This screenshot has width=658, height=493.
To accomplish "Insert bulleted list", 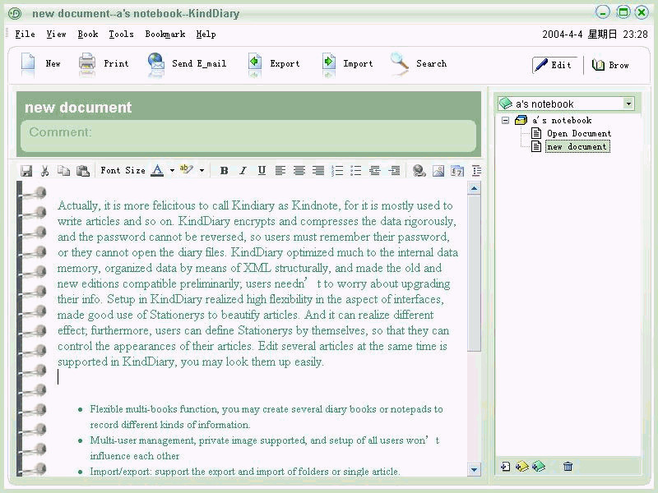I will [356, 171].
